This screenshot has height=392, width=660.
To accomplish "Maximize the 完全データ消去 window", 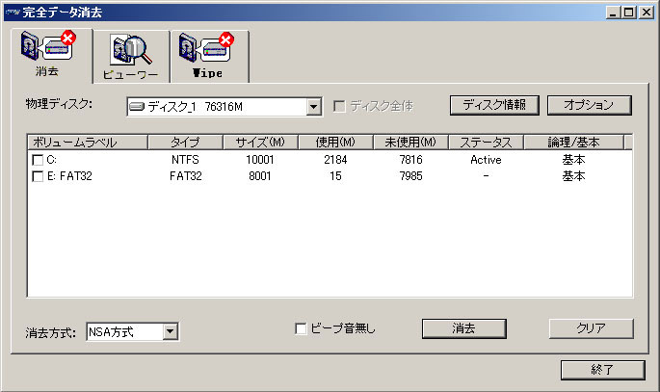I will [629, 13].
